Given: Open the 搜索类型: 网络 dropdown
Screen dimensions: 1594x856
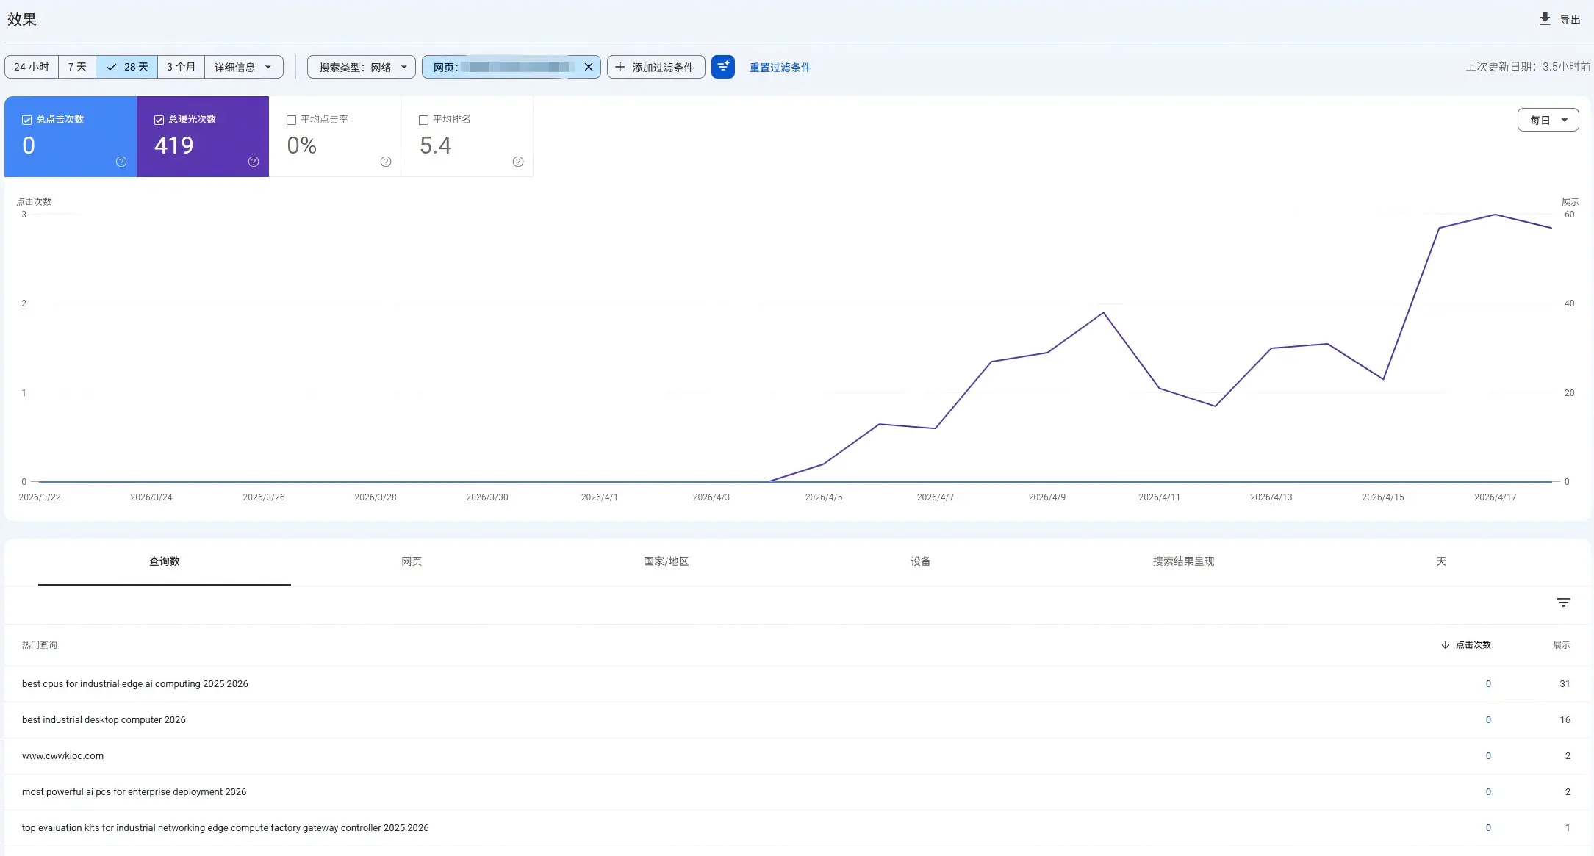Looking at the screenshot, I should tap(362, 67).
